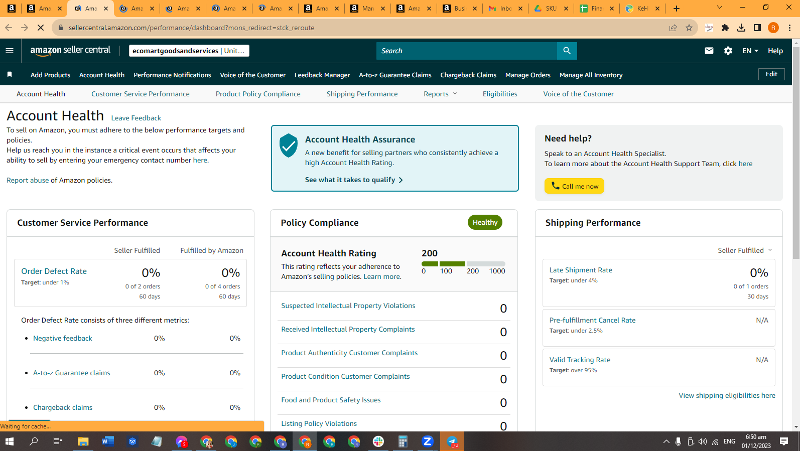
Task: Switch to the Customer Service Performance tab
Action: (x=141, y=94)
